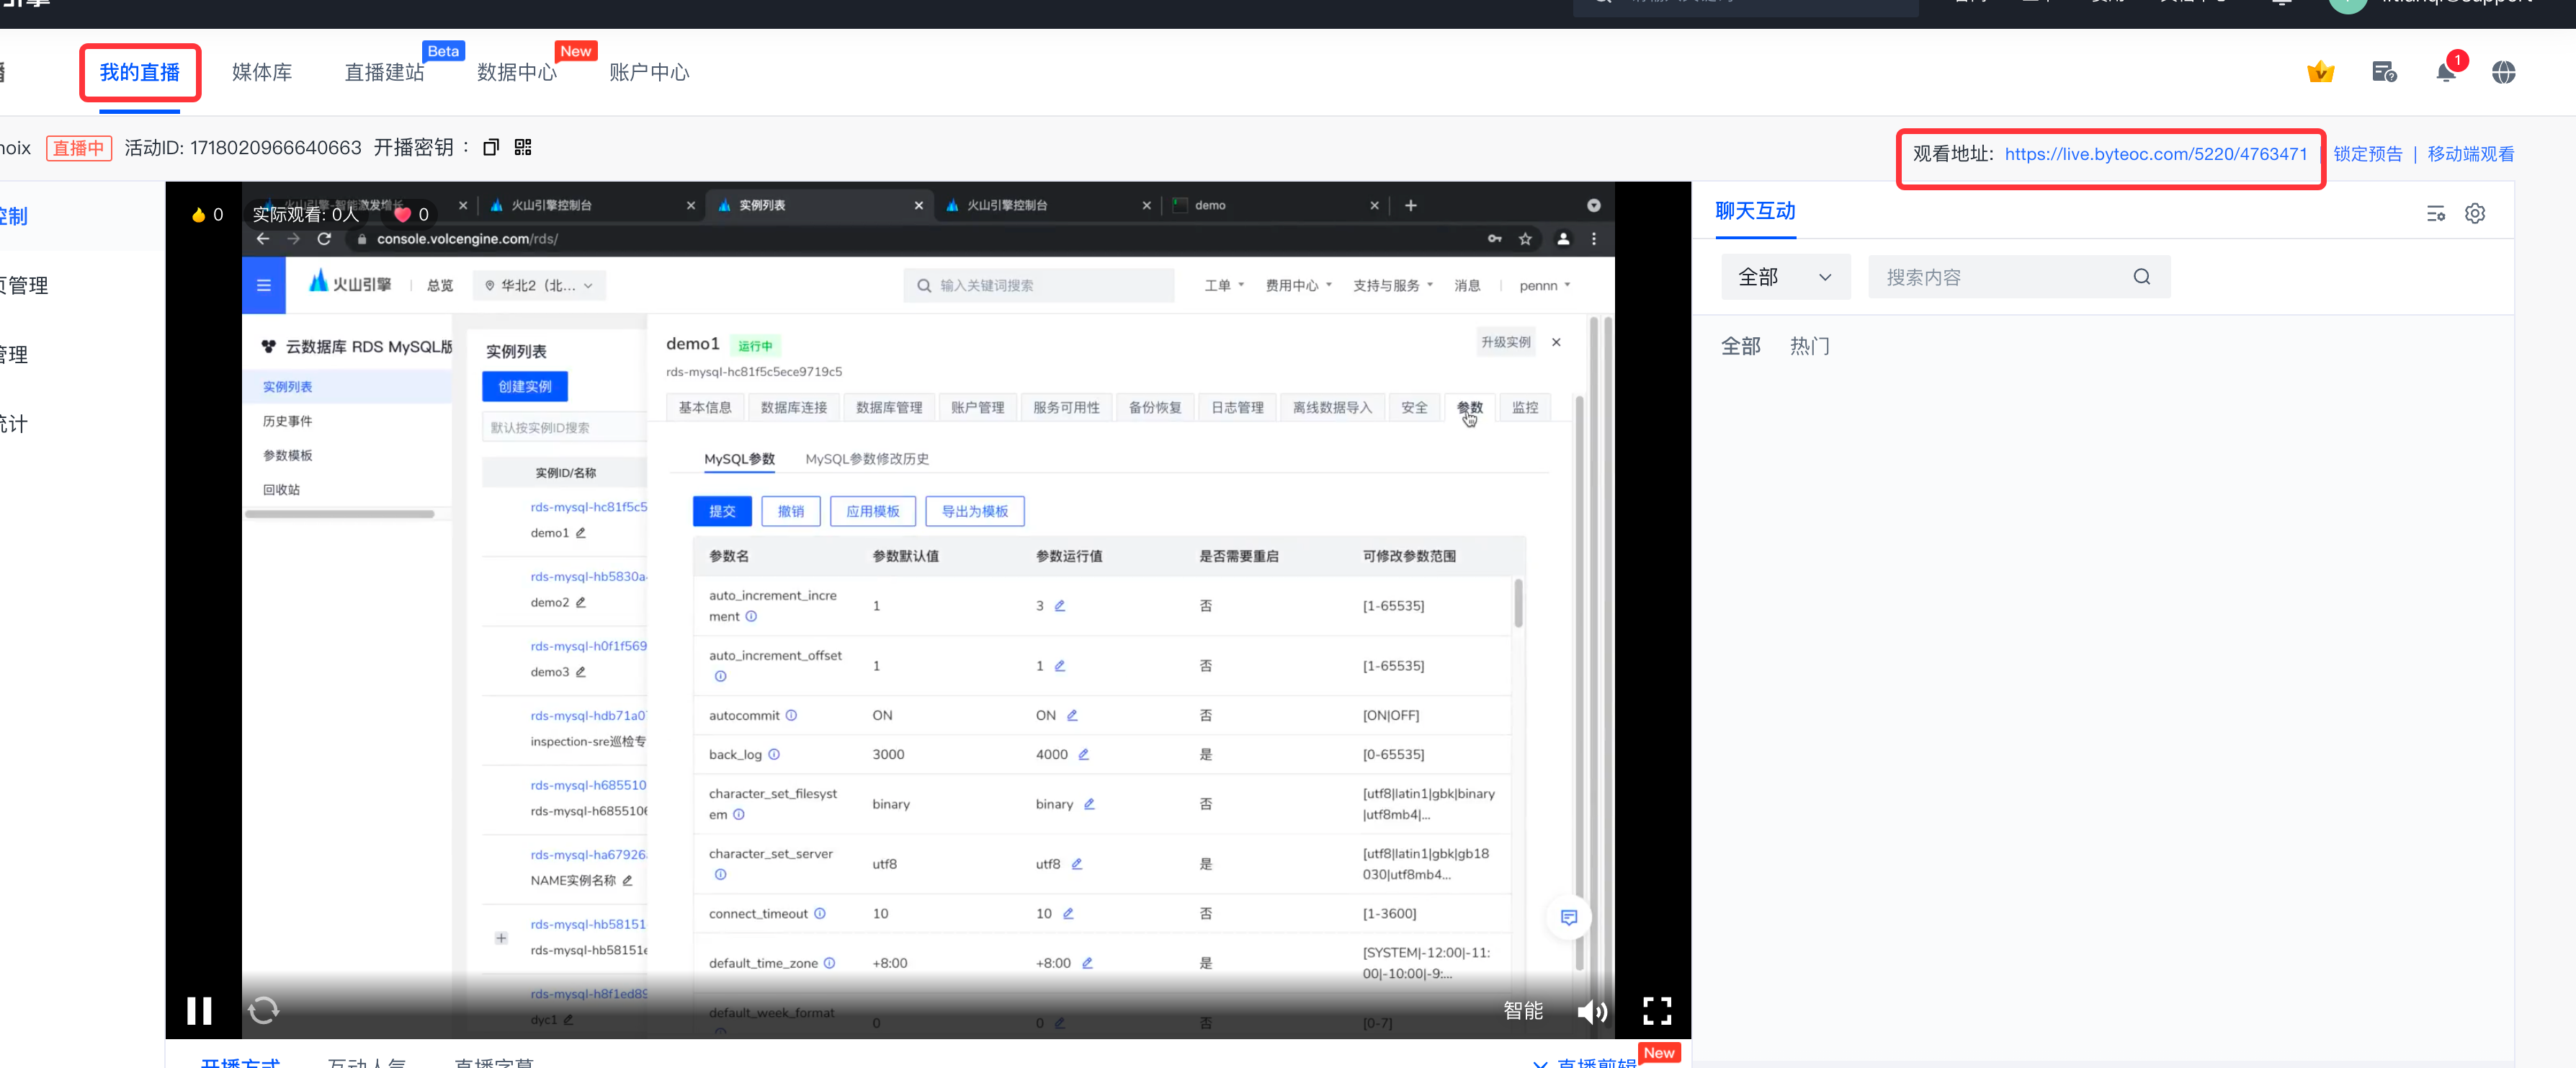
Task: Refresh the live preview player
Action: 264,1011
